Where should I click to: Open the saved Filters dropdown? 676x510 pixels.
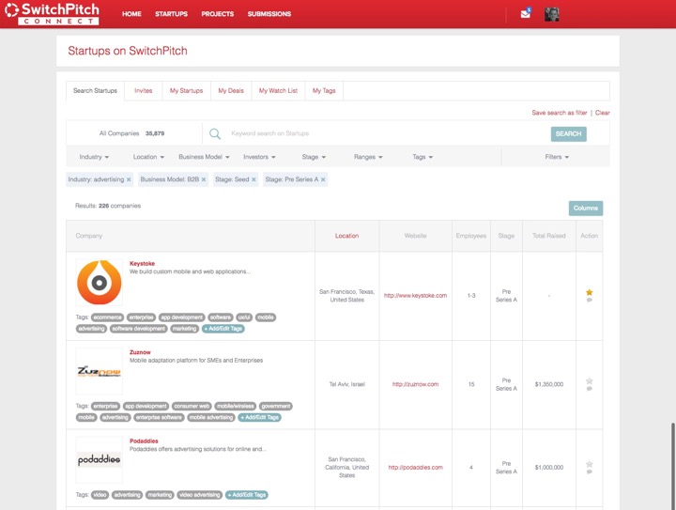pos(557,157)
